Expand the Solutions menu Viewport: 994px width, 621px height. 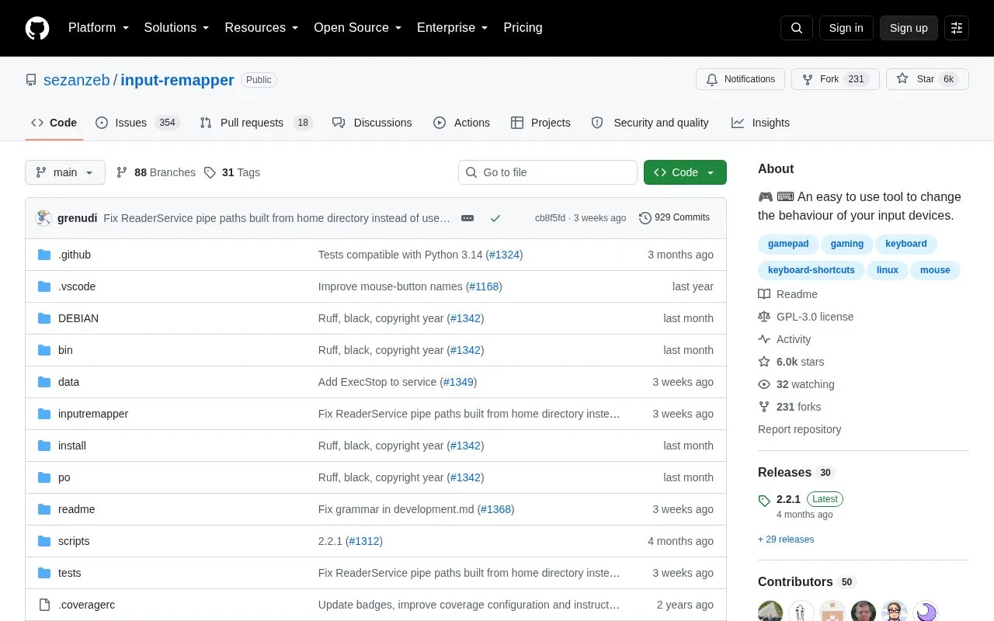tap(177, 28)
